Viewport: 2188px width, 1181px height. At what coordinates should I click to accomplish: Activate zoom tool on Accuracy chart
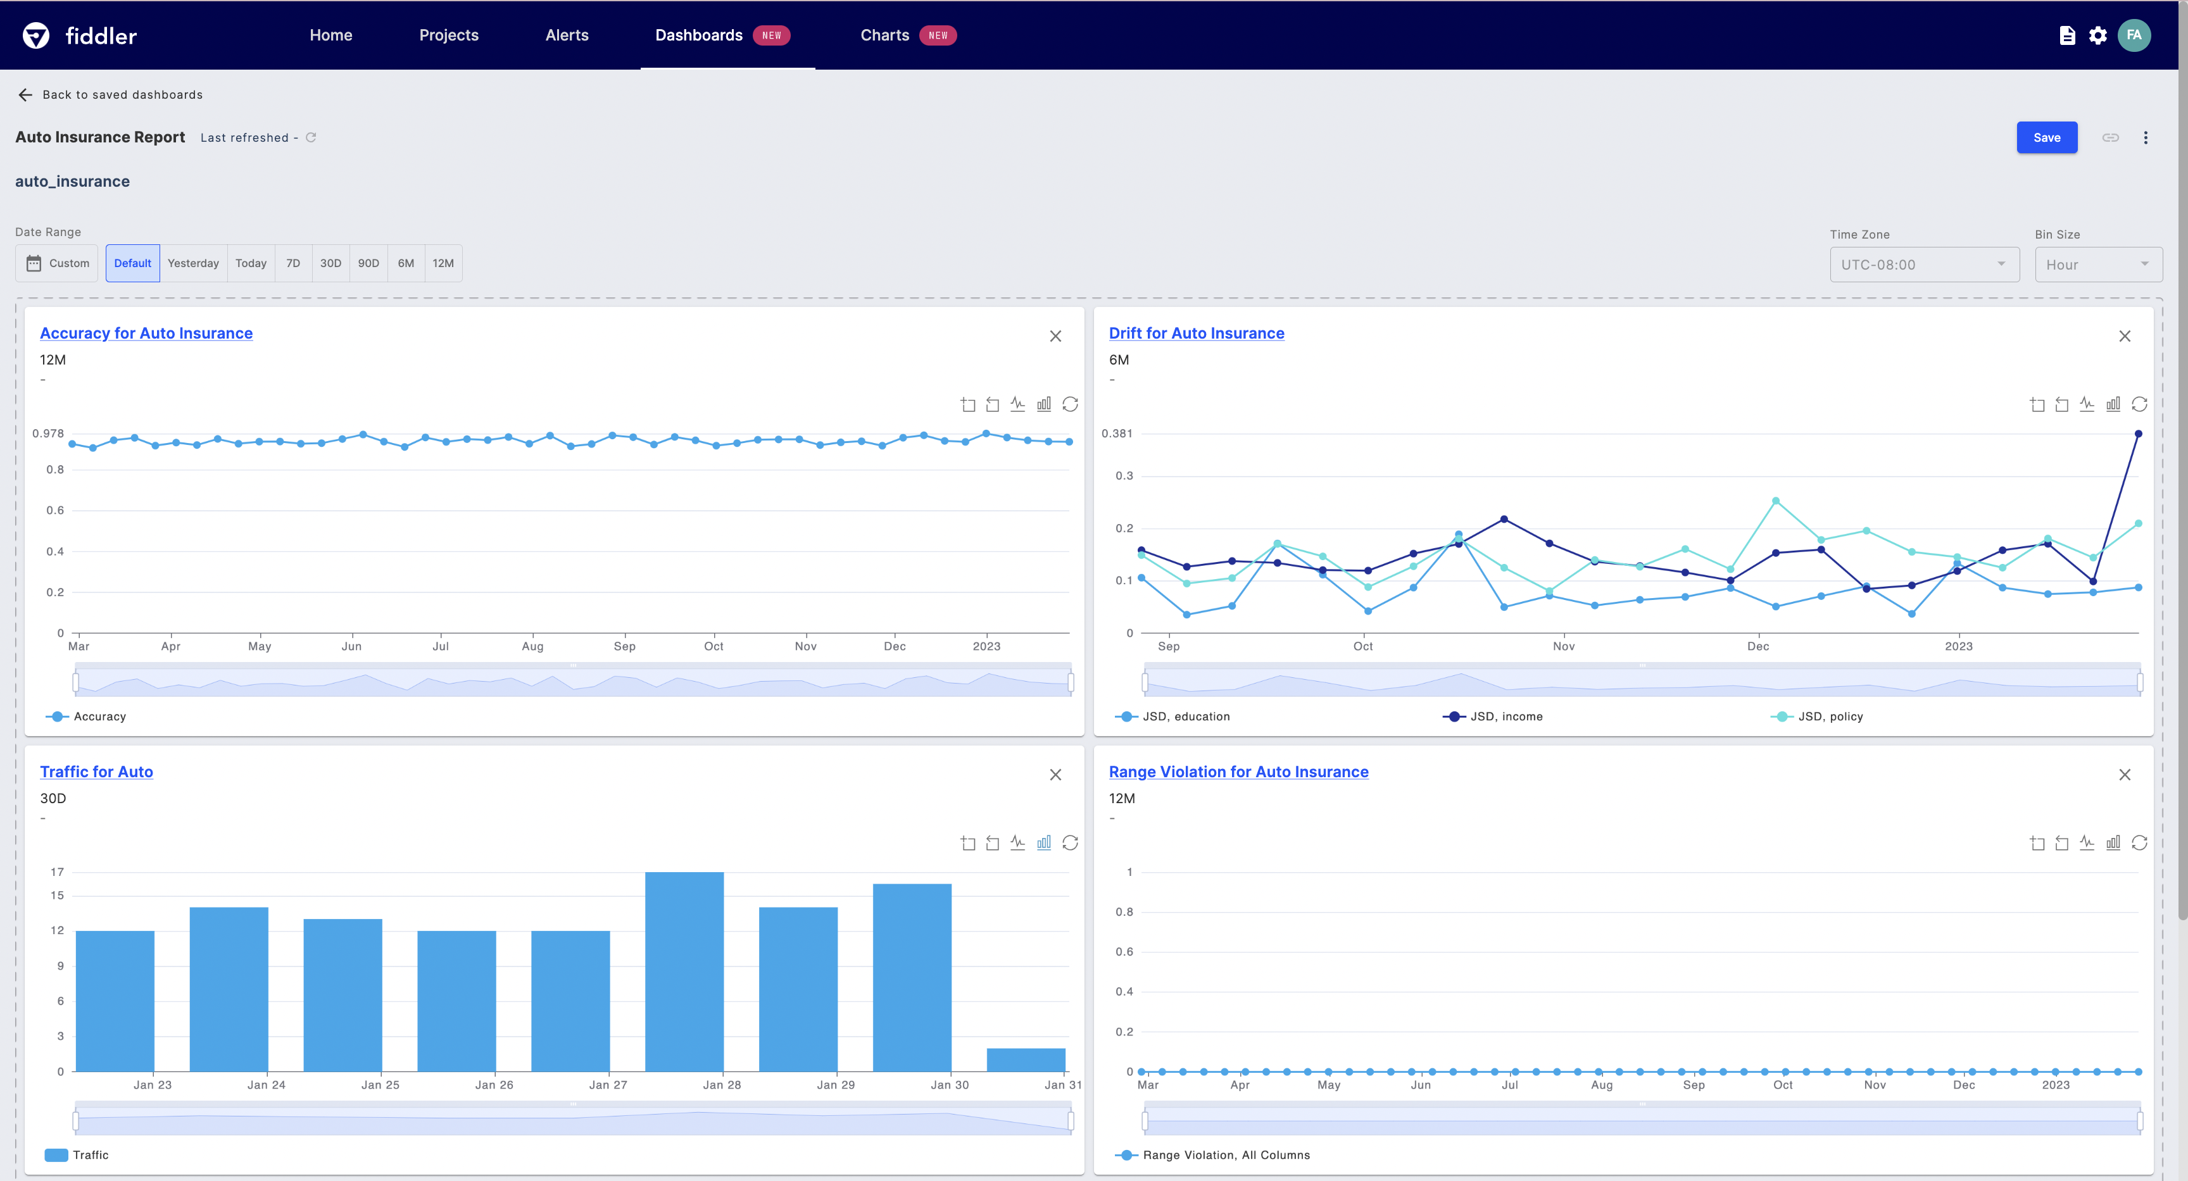coord(968,404)
